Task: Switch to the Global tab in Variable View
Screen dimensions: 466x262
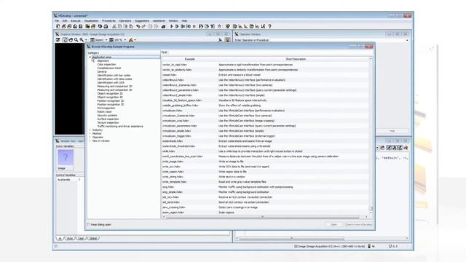Action: tap(93, 239)
